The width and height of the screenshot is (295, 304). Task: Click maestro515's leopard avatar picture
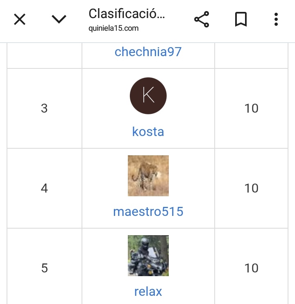point(148,175)
